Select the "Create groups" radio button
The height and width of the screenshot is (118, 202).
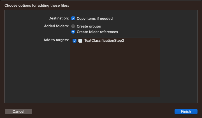73,26
